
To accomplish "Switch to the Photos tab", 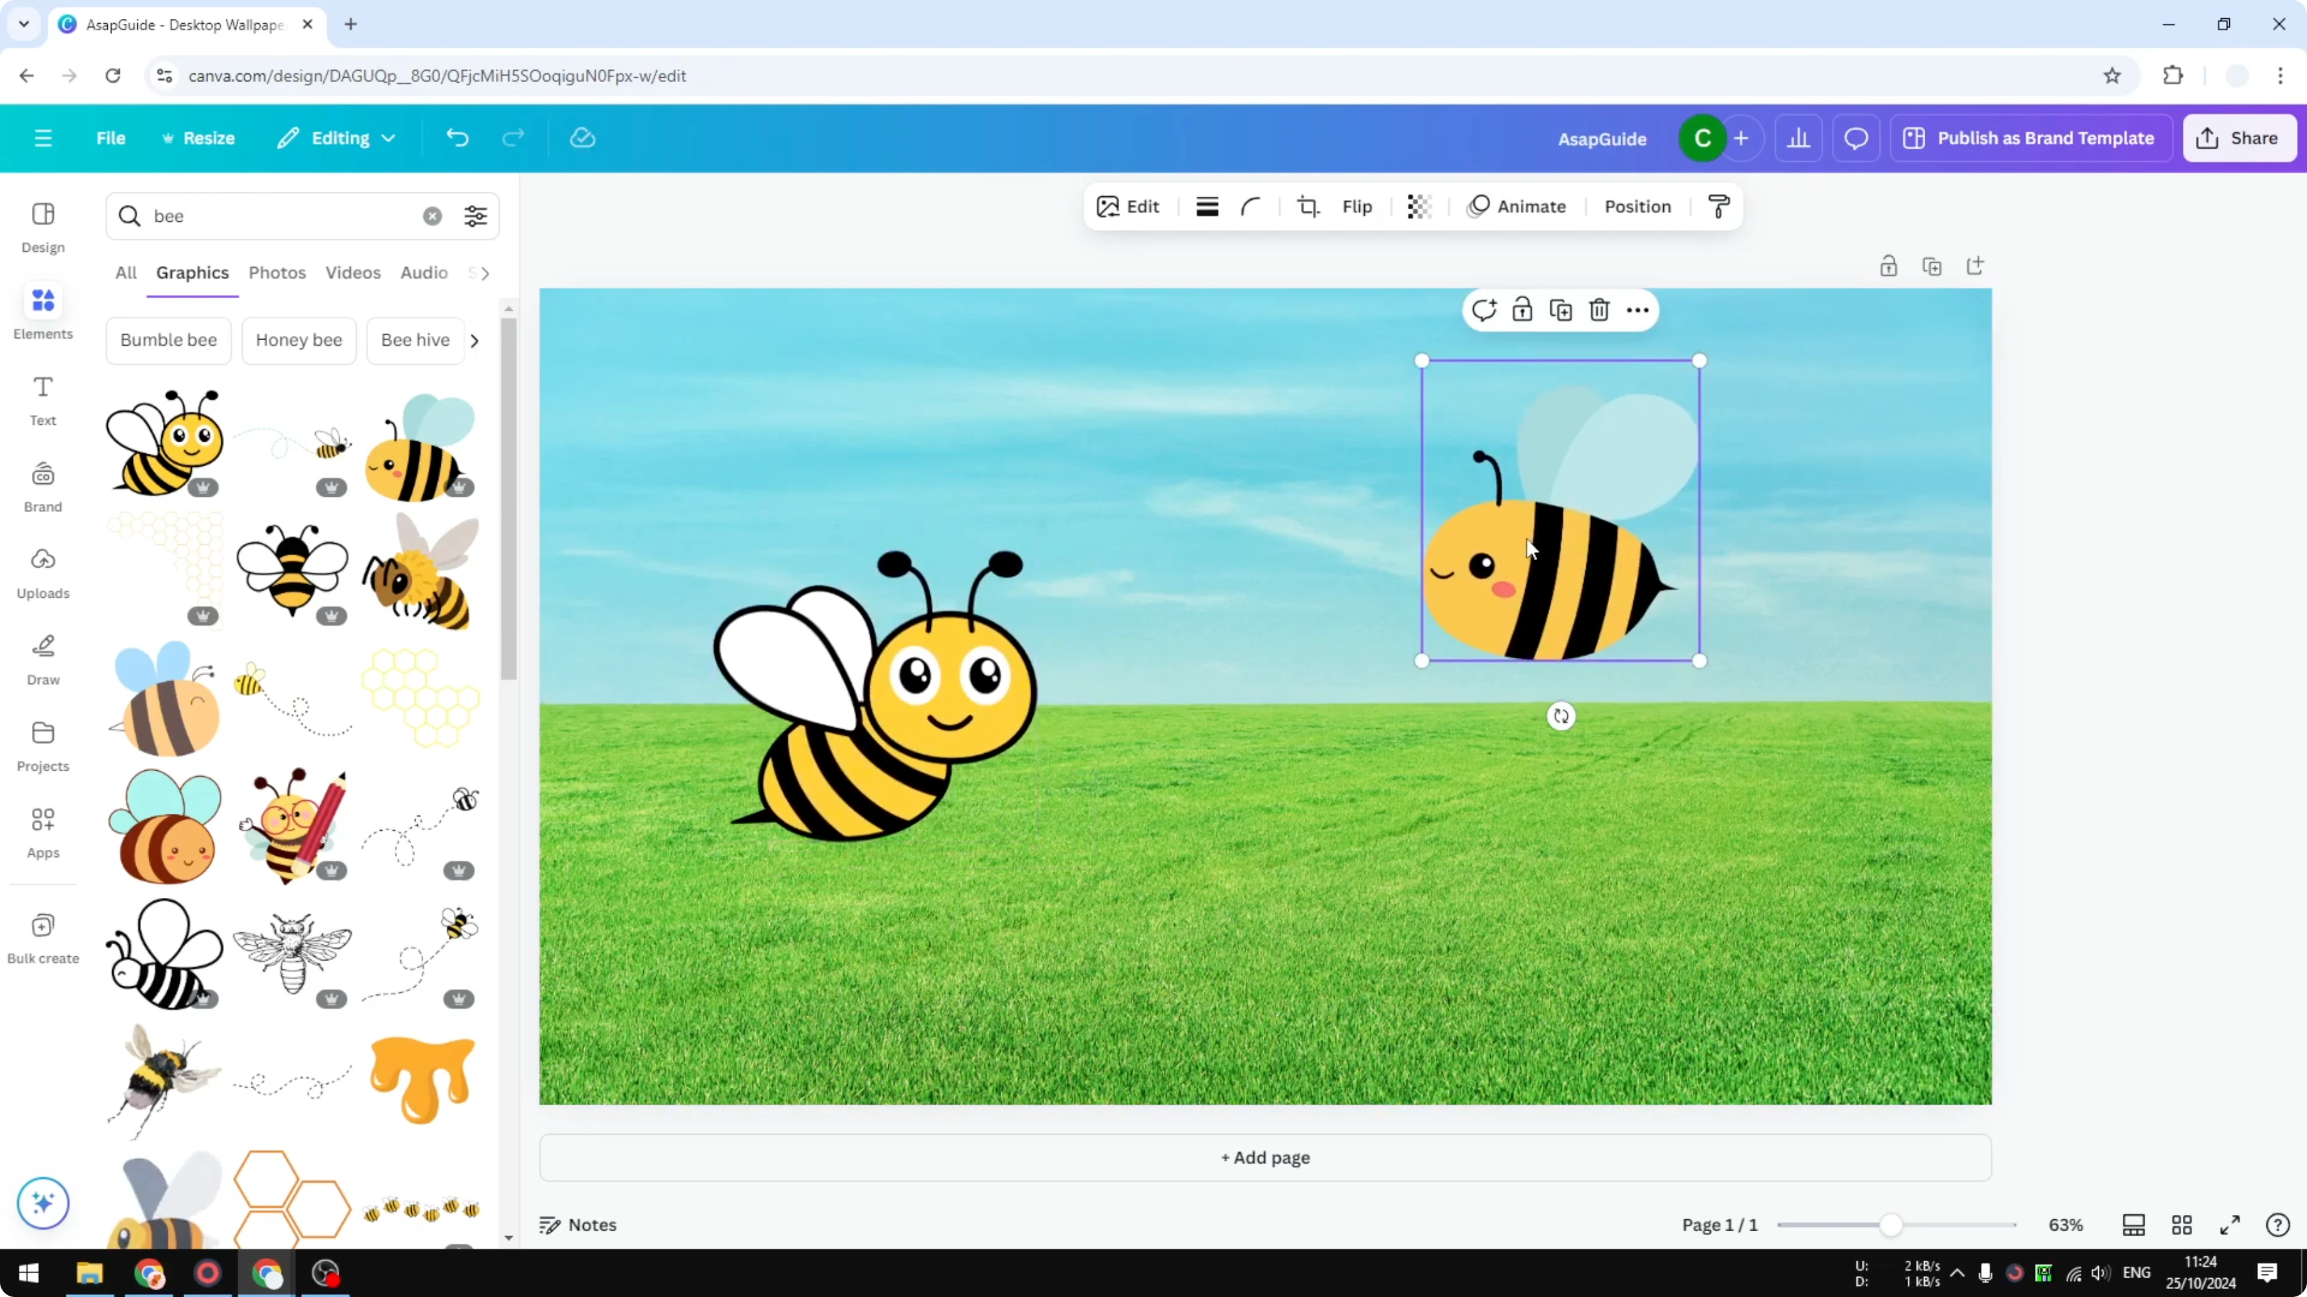I will point(276,272).
